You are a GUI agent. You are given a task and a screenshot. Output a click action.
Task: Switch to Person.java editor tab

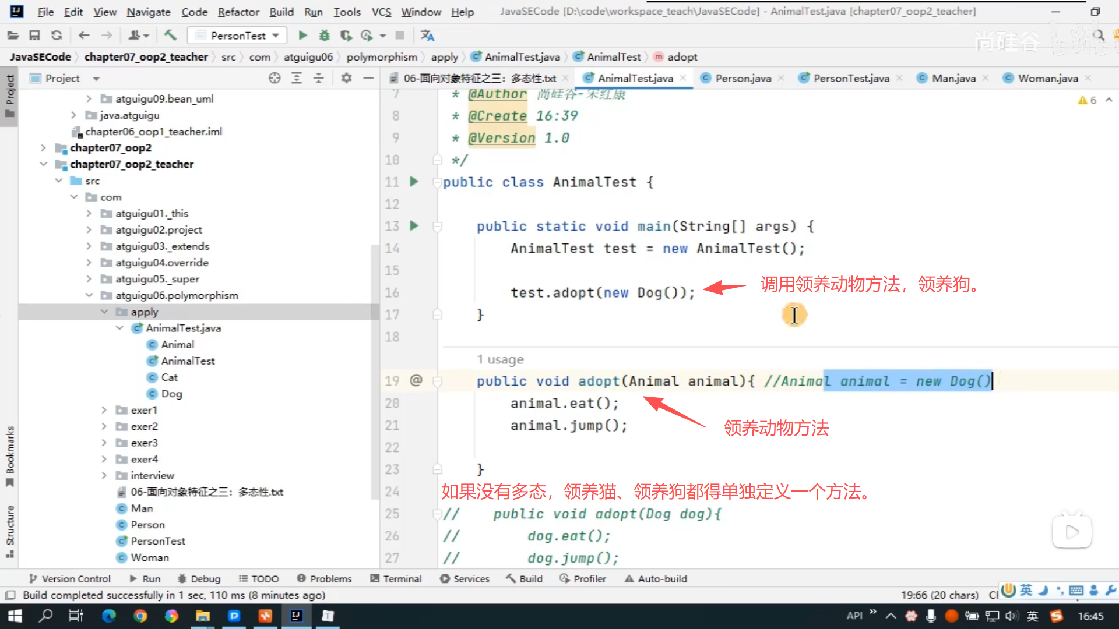coord(743,78)
